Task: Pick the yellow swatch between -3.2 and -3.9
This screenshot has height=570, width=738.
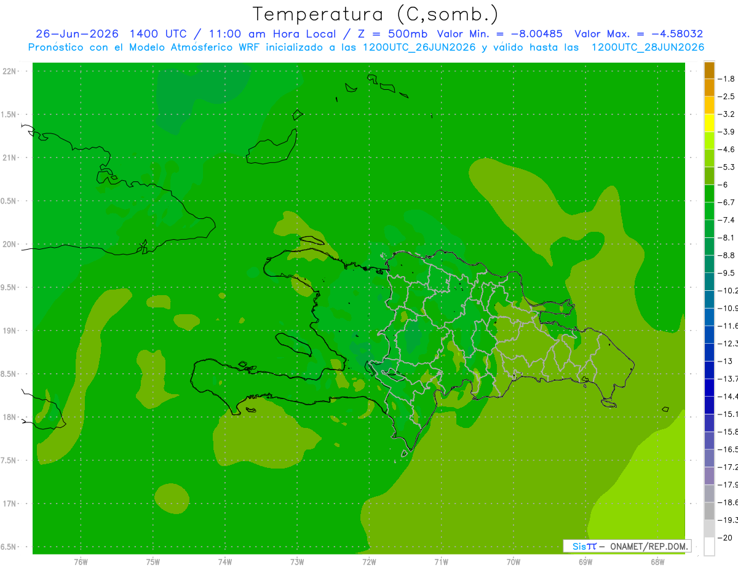Action: [709, 123]
